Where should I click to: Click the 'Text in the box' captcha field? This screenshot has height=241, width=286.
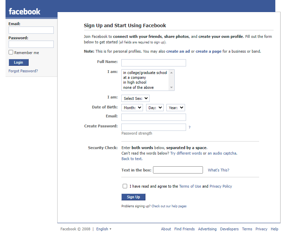tap(178, 170)
